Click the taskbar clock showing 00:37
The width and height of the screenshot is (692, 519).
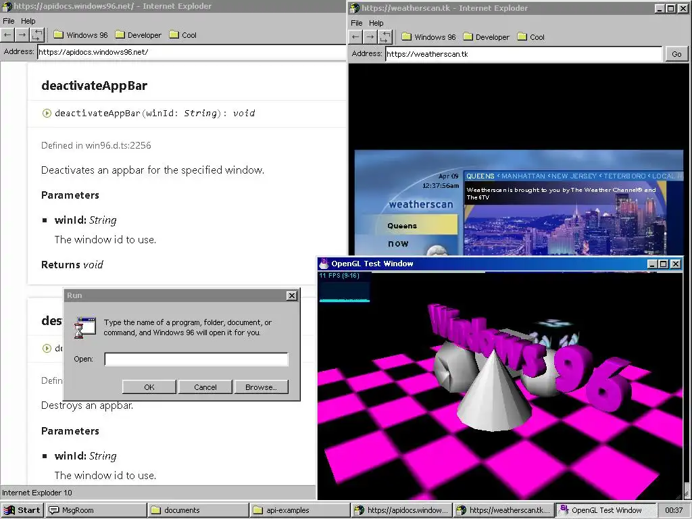(x=674, y=510)
